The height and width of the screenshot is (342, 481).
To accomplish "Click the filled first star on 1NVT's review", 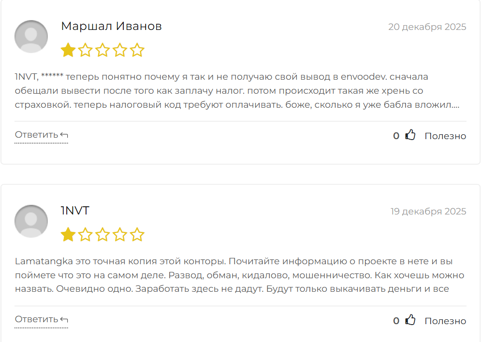I will pos(68,235).
